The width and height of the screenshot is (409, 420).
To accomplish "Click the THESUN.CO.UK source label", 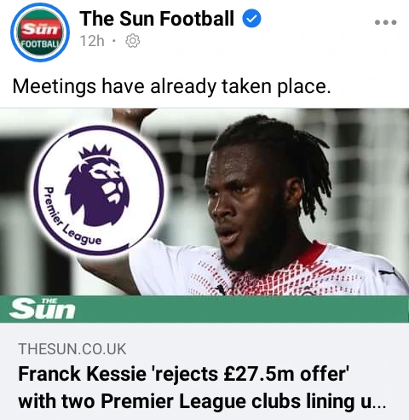I will (72, 349).
